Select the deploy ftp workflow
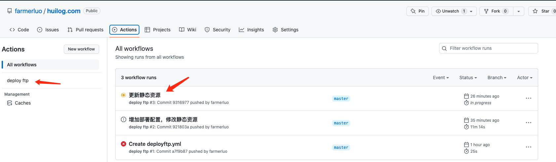 tap(18, 81)
